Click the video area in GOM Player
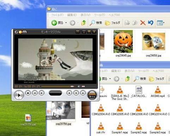 click(x=55, y=59)
